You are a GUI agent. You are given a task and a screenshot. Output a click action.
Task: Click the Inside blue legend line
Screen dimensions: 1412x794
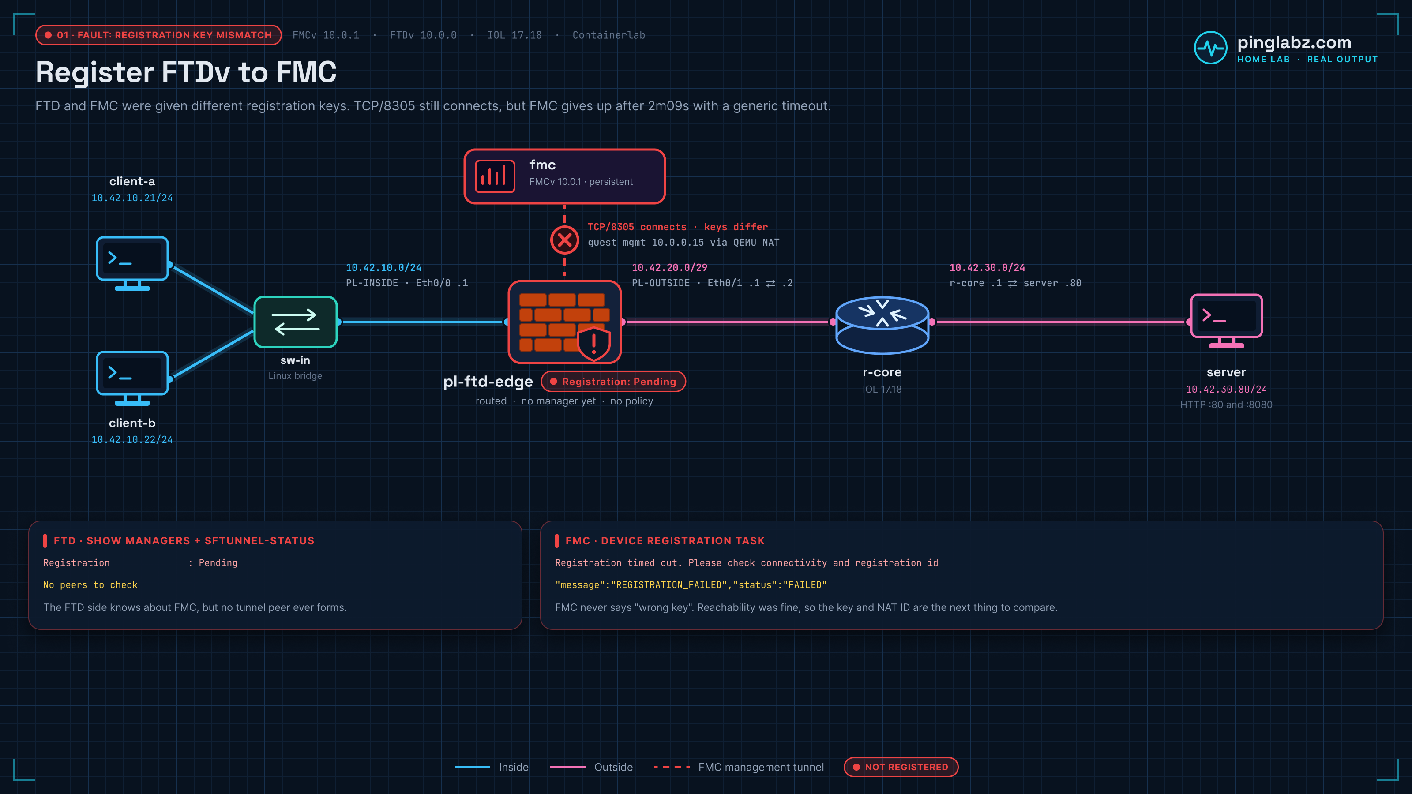(x=472, y=767)
